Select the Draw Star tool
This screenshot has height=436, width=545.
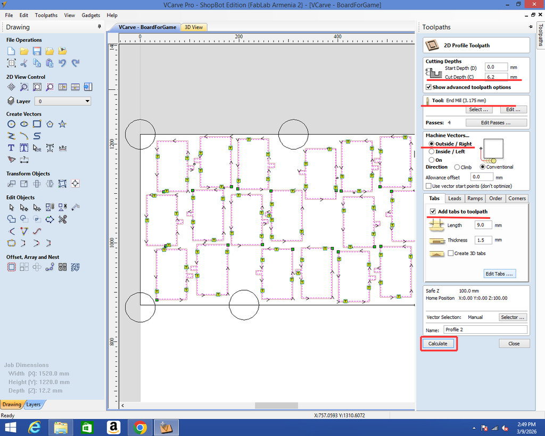[63, 124]
